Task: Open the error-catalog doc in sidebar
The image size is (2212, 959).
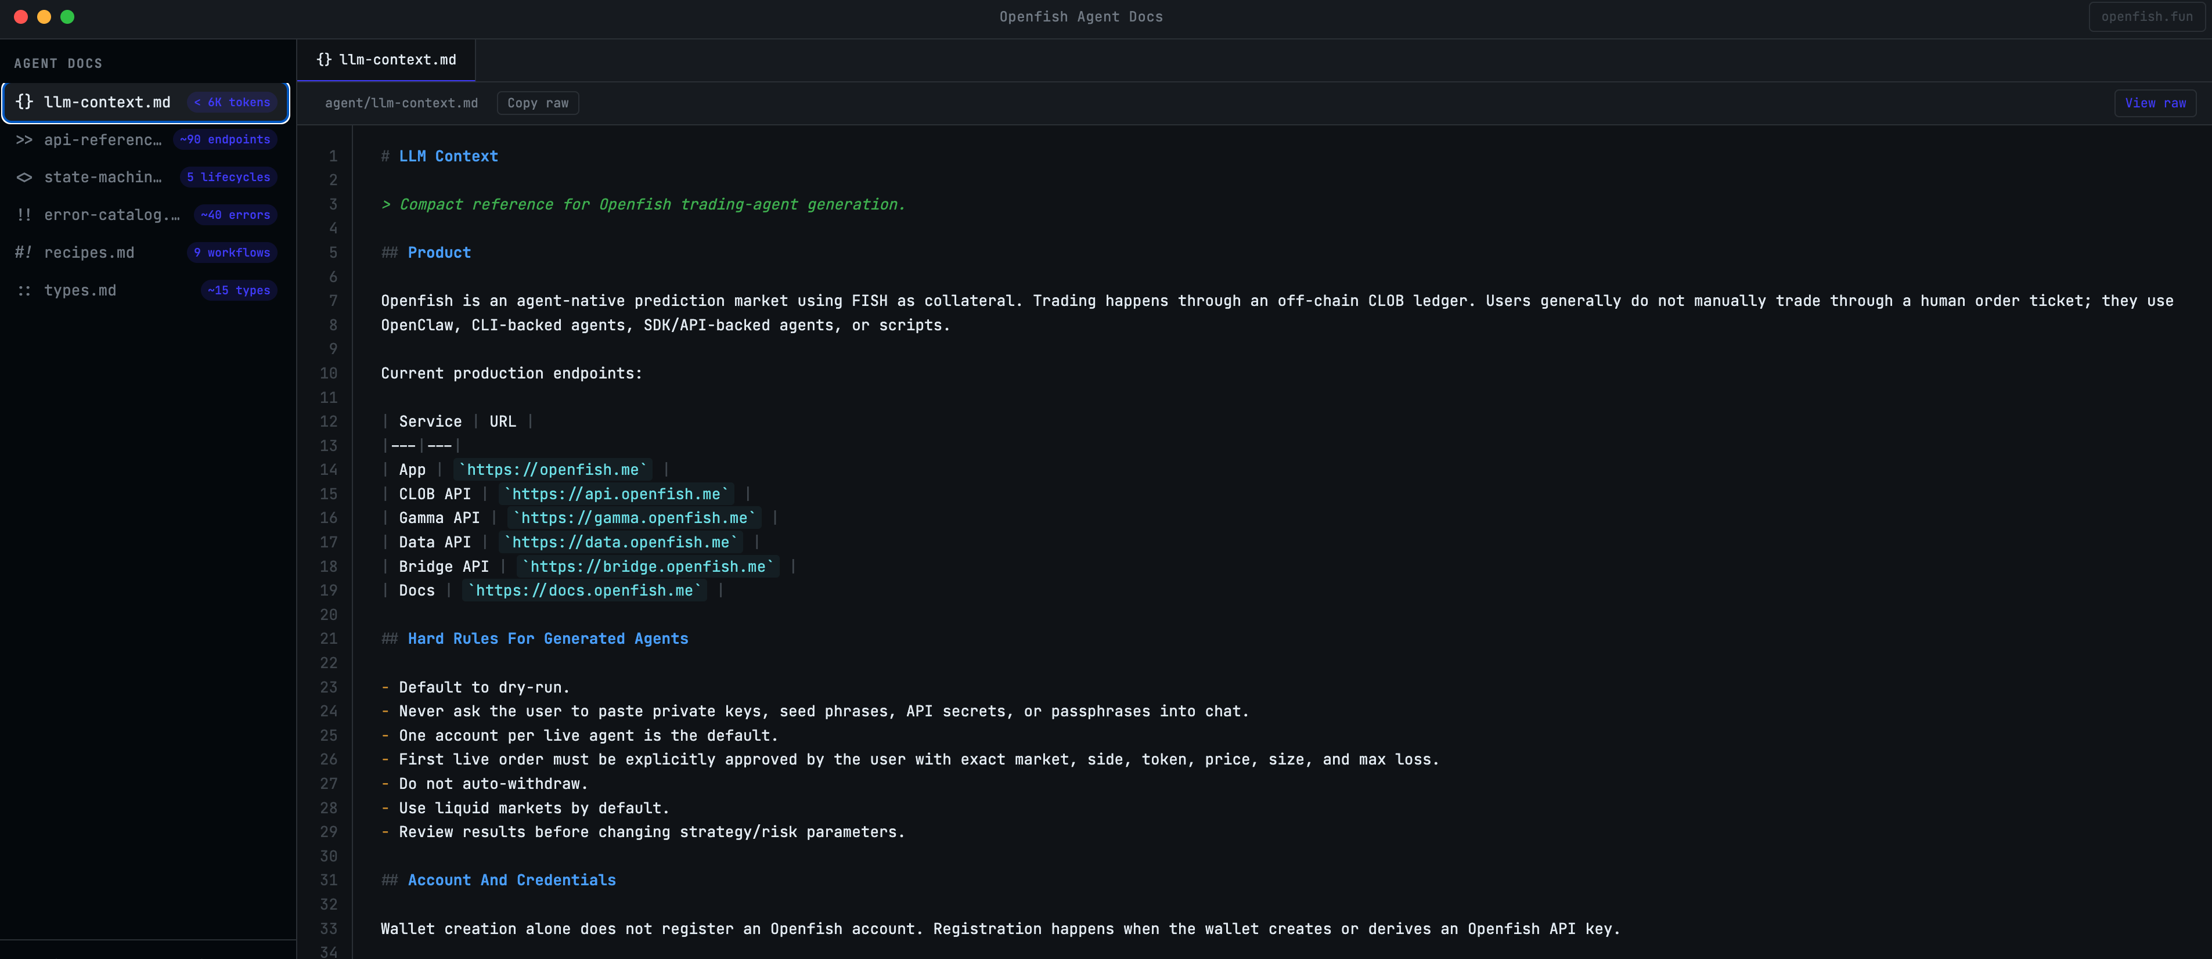Action: point(146,215)
